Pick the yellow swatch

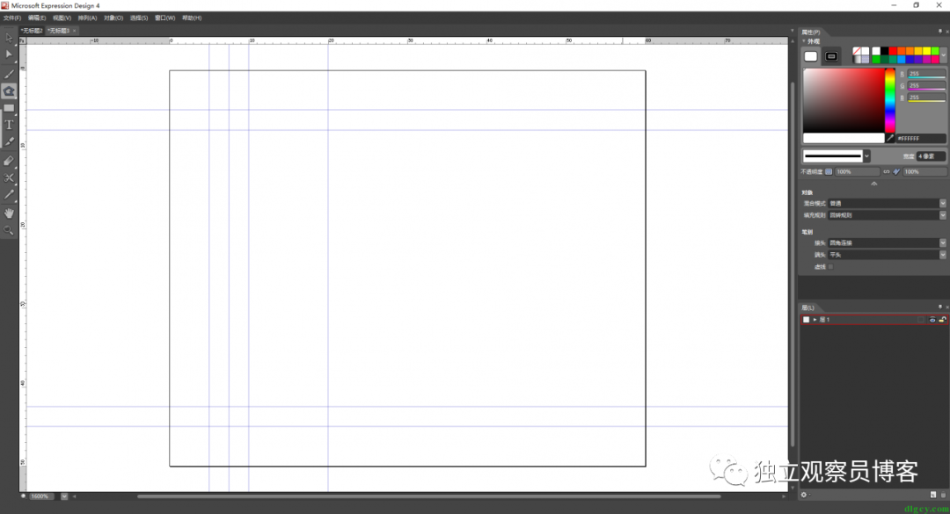point(927,52)
